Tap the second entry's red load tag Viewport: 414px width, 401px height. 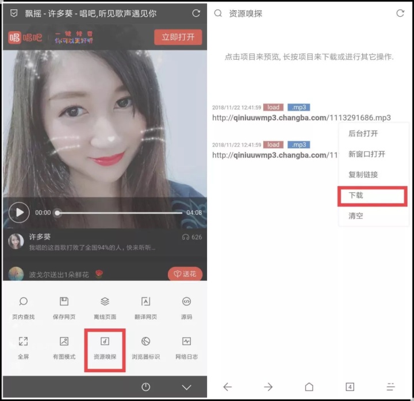273,145
